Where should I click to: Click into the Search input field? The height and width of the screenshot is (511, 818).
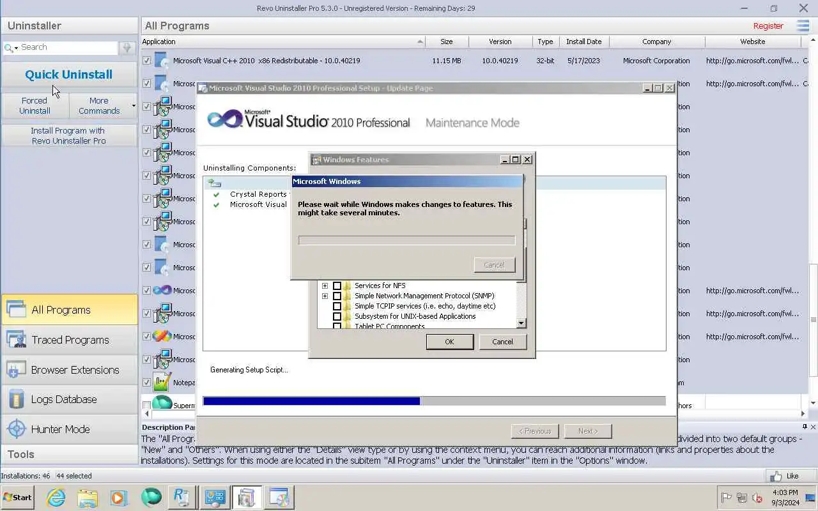(x=68, y=47)
